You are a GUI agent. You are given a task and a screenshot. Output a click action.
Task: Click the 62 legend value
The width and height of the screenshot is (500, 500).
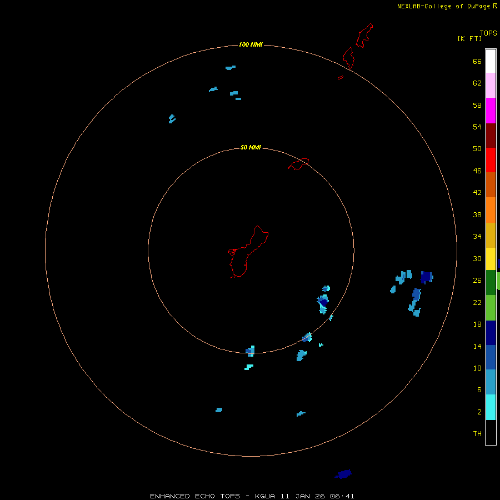(477, 83)
